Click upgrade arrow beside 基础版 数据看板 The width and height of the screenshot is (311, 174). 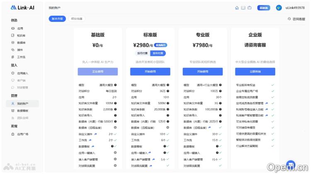[x=93, y=147]
